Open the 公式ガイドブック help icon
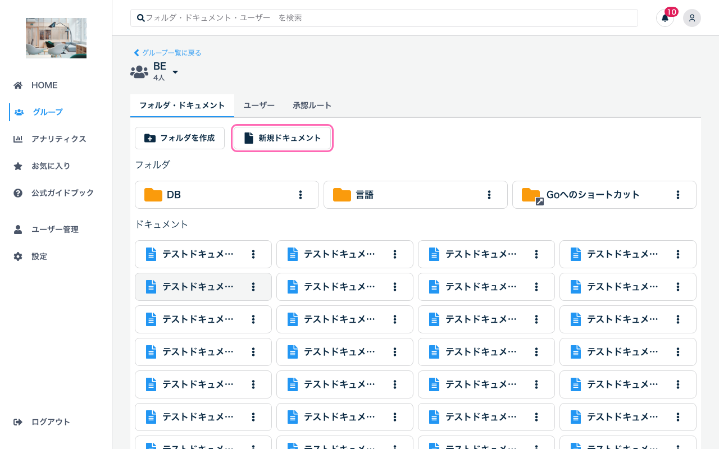The width and height of the screenshot is (719, 449). (x=19, y=193)
